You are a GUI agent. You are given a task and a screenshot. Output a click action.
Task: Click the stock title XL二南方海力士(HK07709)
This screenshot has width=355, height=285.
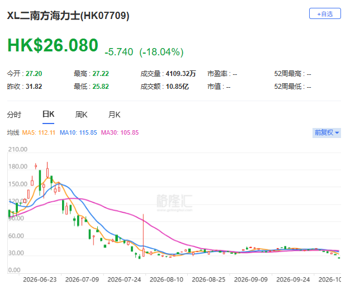pyautogui.click(x=68, y=16)
